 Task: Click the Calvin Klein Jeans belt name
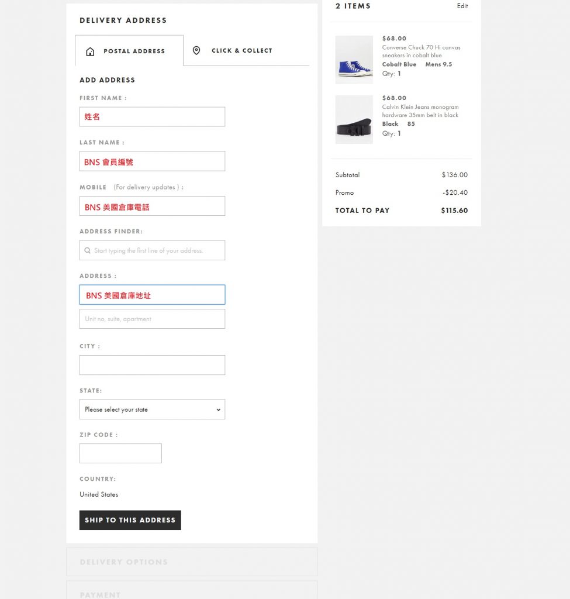point(420,111)
